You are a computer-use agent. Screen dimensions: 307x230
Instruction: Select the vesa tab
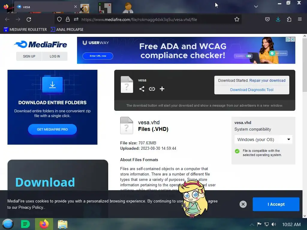click(x=47, y=7)
